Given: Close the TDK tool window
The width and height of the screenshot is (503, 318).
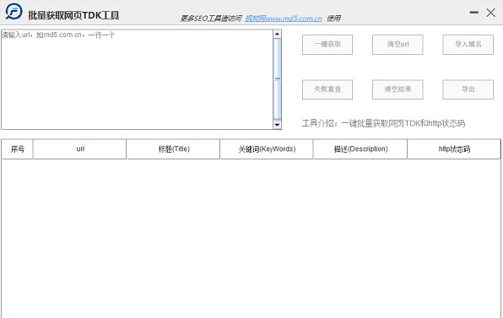Looking at the screenshot, I should (x=490, y=13).
